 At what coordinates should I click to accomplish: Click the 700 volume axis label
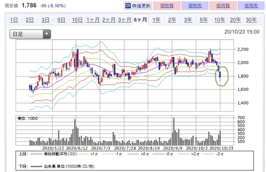click(241, 118)
